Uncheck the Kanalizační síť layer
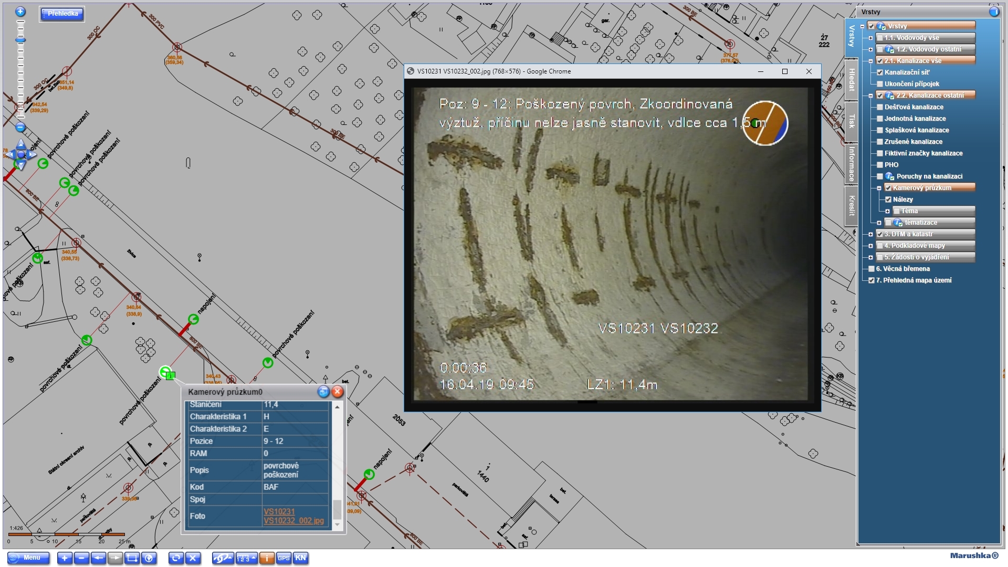The width and height of the screenshot is (1008, 567). pyautogui.click(x=880, y=72)
